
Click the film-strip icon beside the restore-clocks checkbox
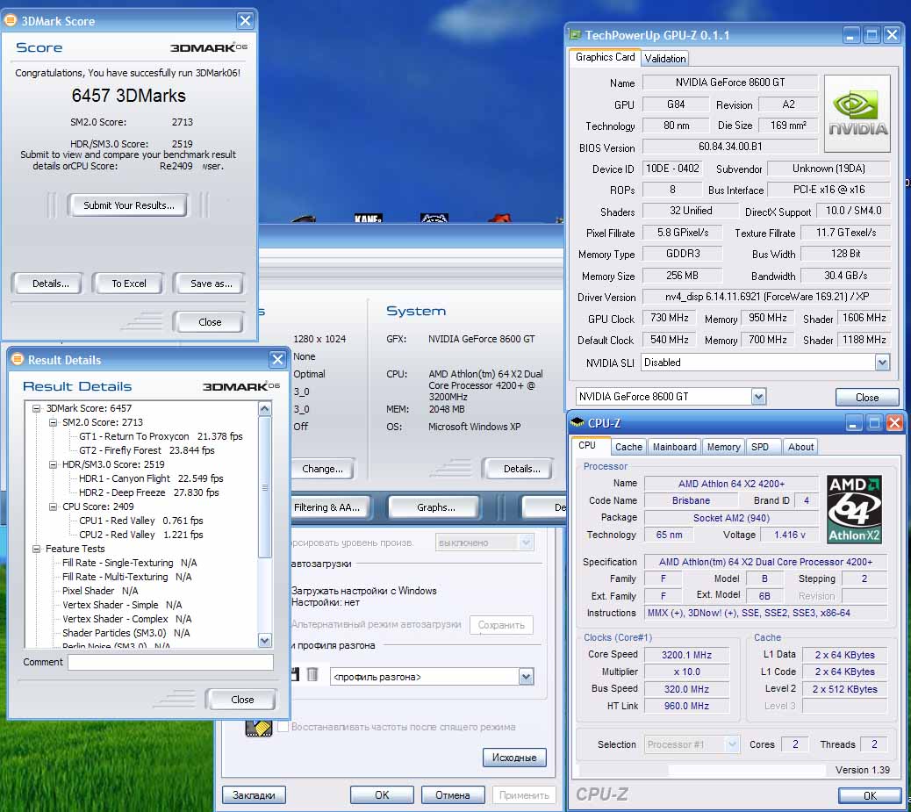click(259, 728)
